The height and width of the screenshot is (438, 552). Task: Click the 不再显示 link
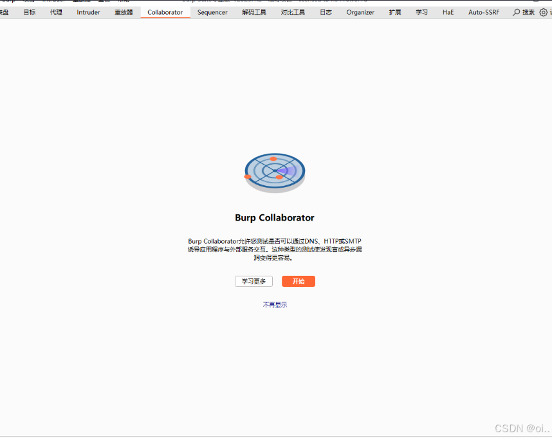[275, 305]
